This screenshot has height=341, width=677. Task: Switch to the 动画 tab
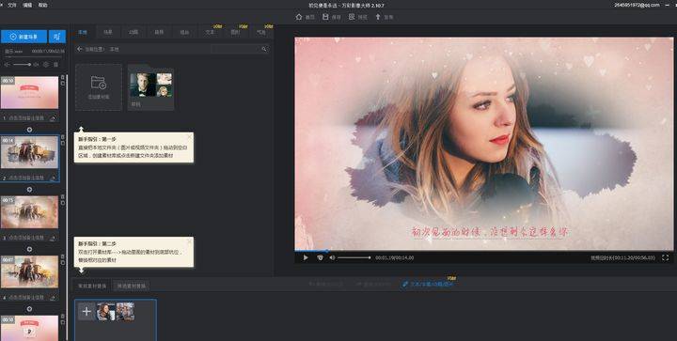coord(134,32)
